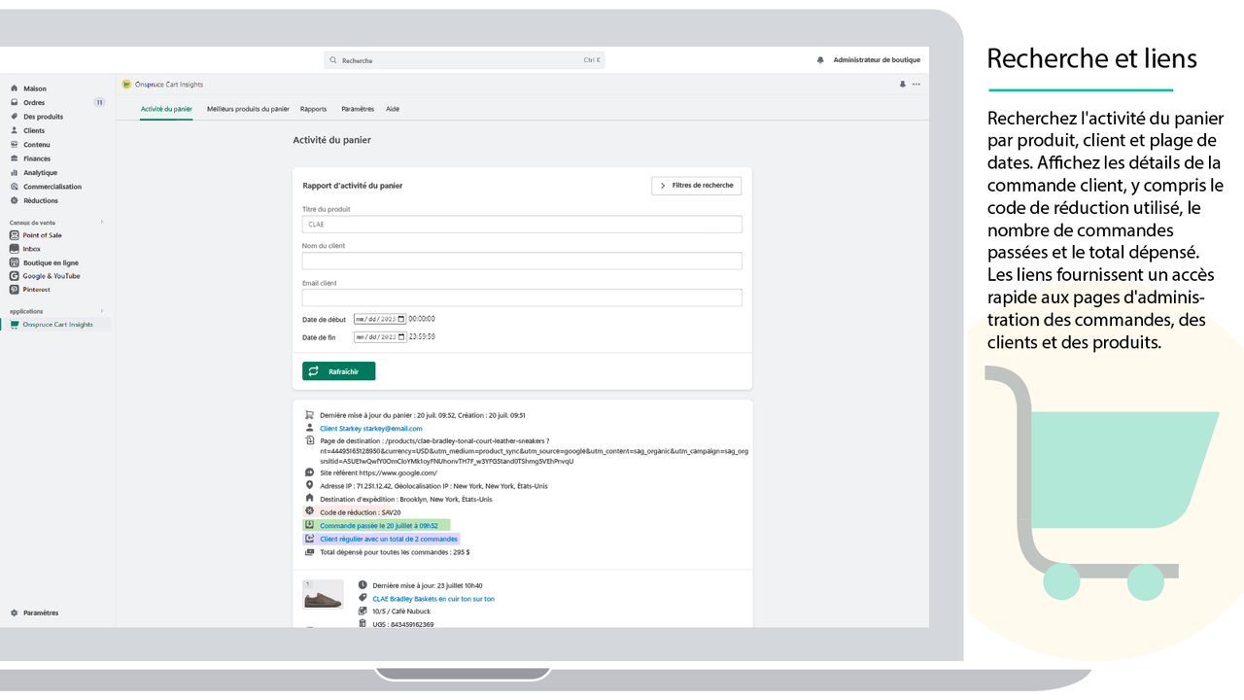Click the location pin icon beside Adresse IP

[310, 485]
